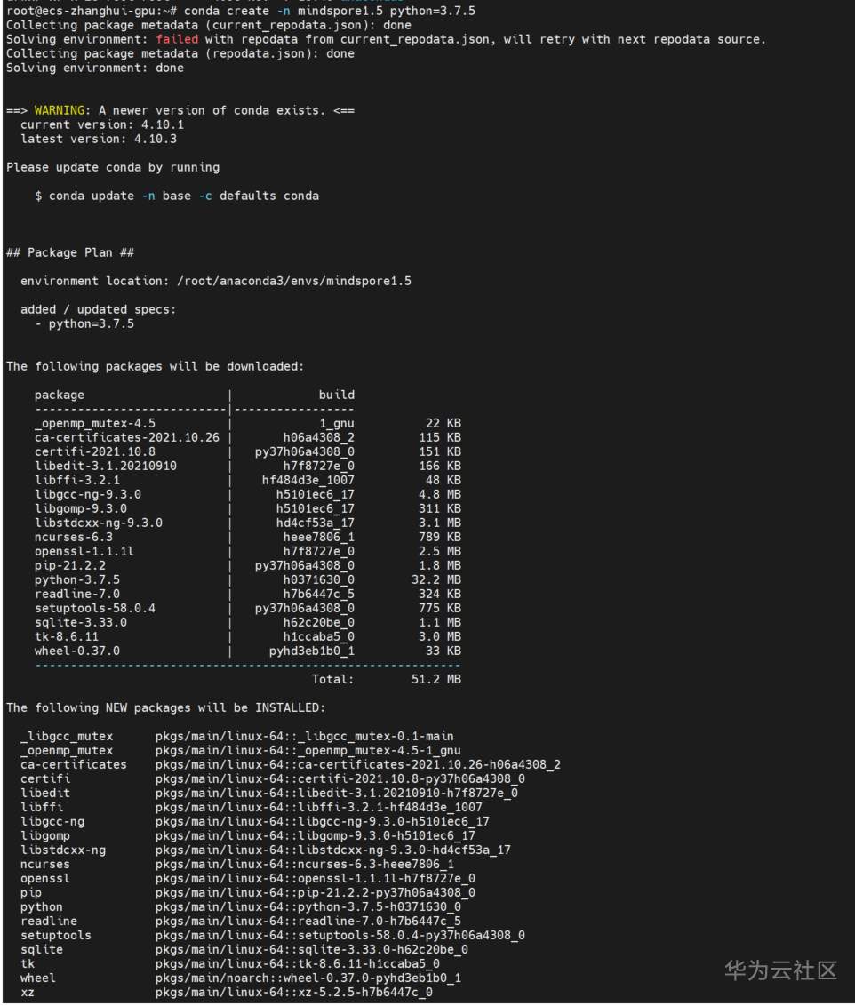
Task: Click the "latest version: 4.10.3" line
Action: pos(98,139)
